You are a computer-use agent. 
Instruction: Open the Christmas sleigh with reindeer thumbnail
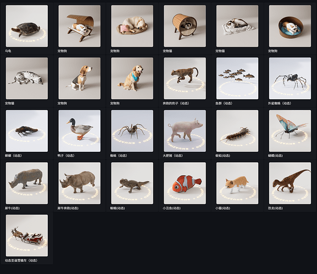27,236
